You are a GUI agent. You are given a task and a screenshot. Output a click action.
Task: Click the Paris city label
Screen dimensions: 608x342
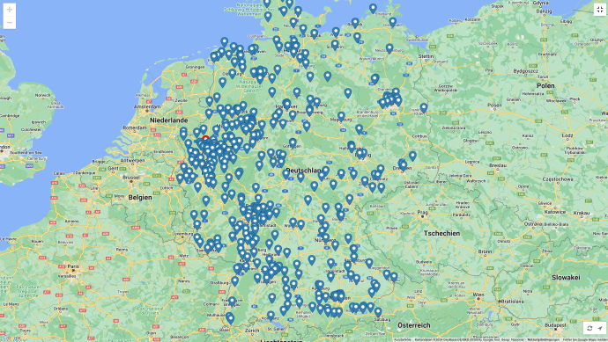point(73,266)
